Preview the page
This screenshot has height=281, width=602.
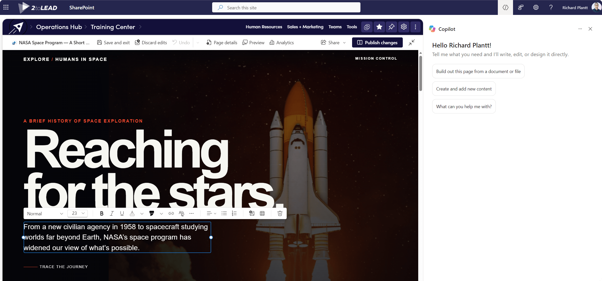click(253, 42)
